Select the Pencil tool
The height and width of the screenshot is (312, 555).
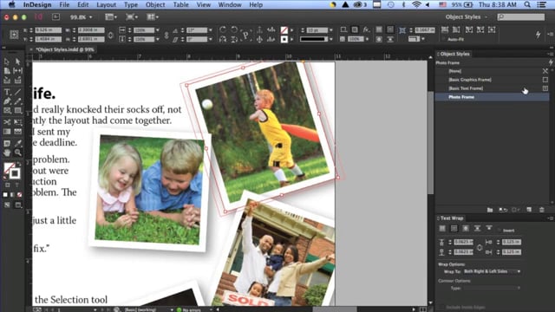pyautogui.click(x=17, y=101)
